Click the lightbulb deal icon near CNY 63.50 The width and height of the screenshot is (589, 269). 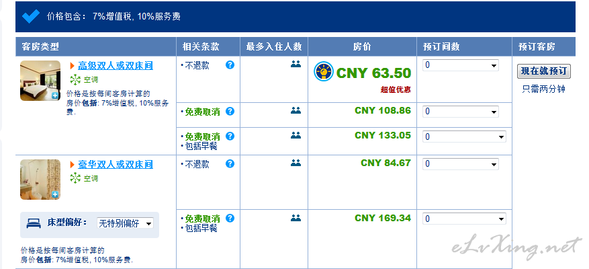pos(324,71)
